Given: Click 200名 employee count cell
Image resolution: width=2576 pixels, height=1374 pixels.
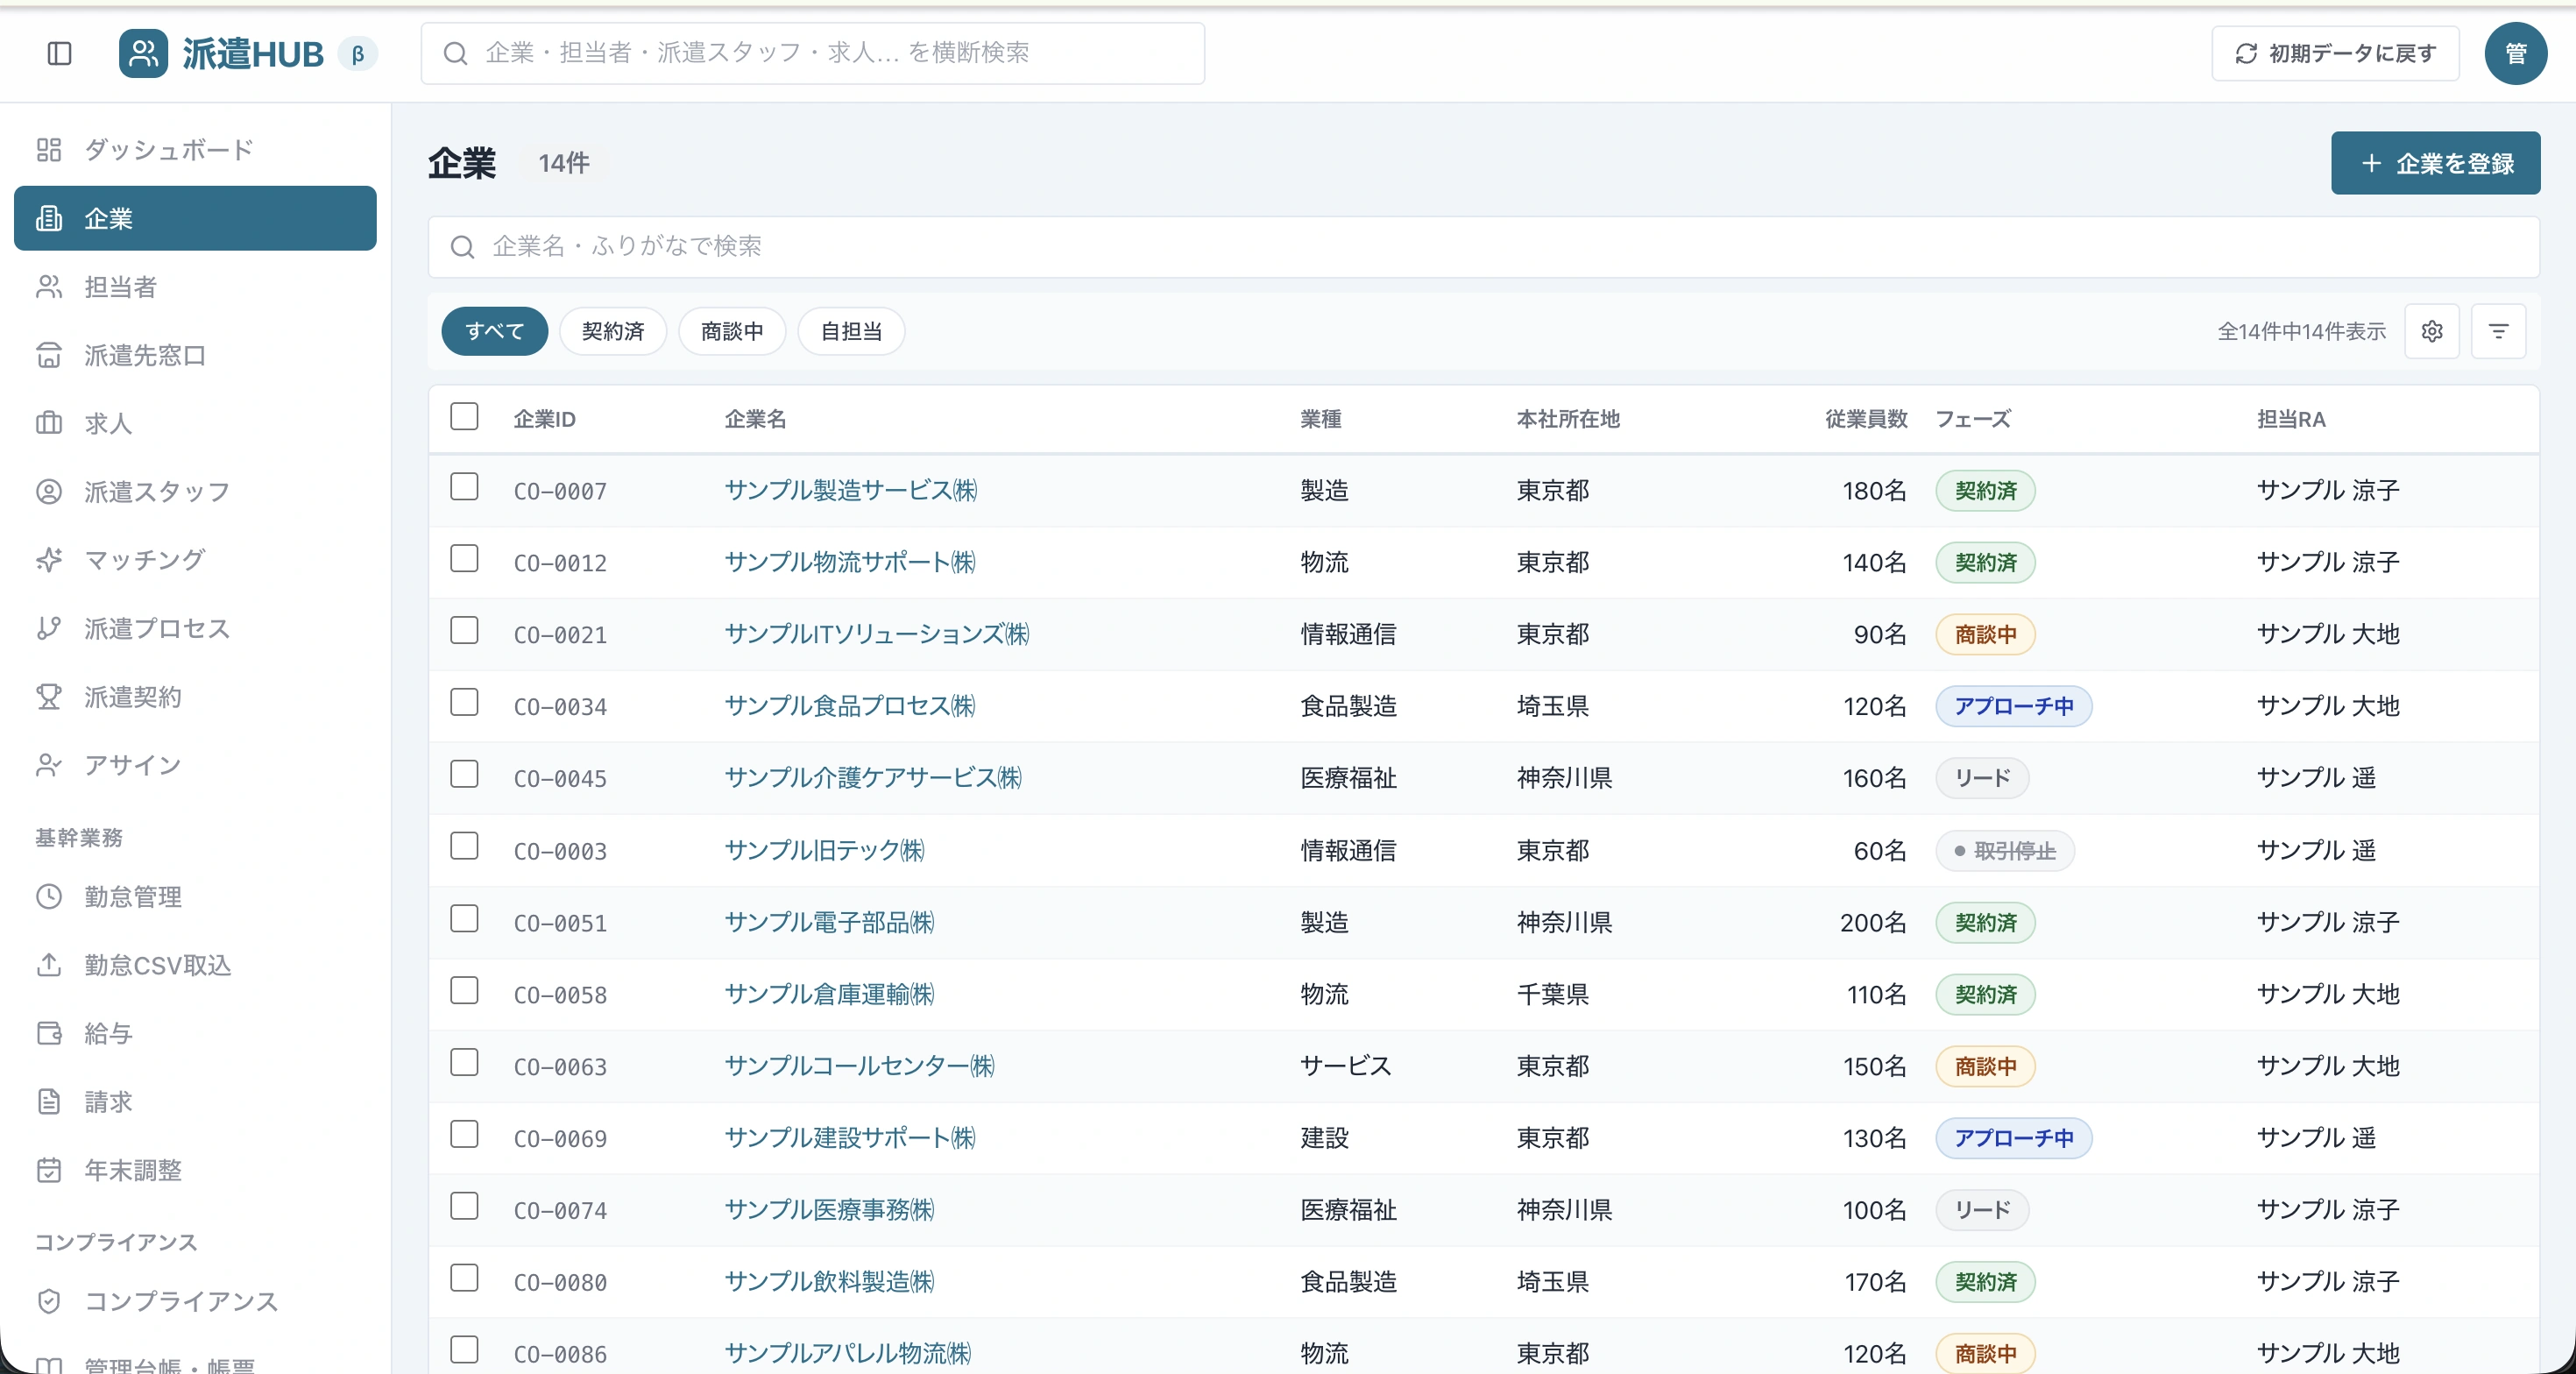Looking at the screenshot, I should tap(1873, 922).
